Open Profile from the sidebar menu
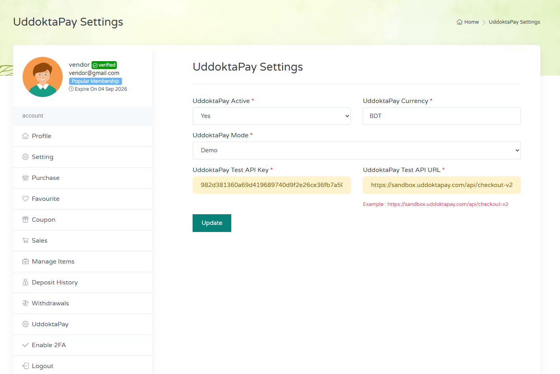Screen dimensions: 560x374 [x=41, y=136]
